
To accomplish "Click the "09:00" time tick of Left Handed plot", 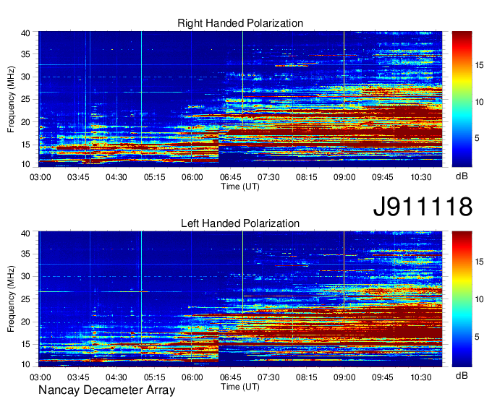I will 344,377.
